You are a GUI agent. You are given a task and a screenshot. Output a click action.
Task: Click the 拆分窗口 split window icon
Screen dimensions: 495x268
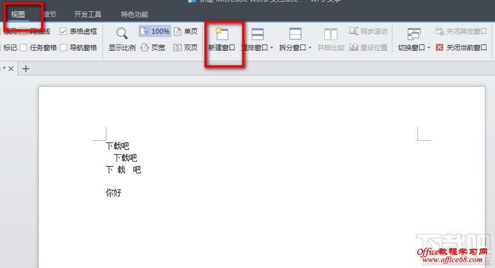click(x=295, y=34)
